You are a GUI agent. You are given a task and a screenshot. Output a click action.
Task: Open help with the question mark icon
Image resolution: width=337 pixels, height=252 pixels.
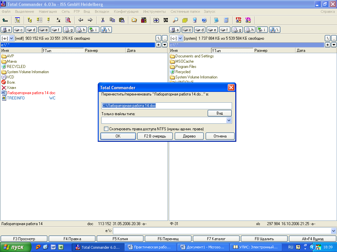pos(204,20)
